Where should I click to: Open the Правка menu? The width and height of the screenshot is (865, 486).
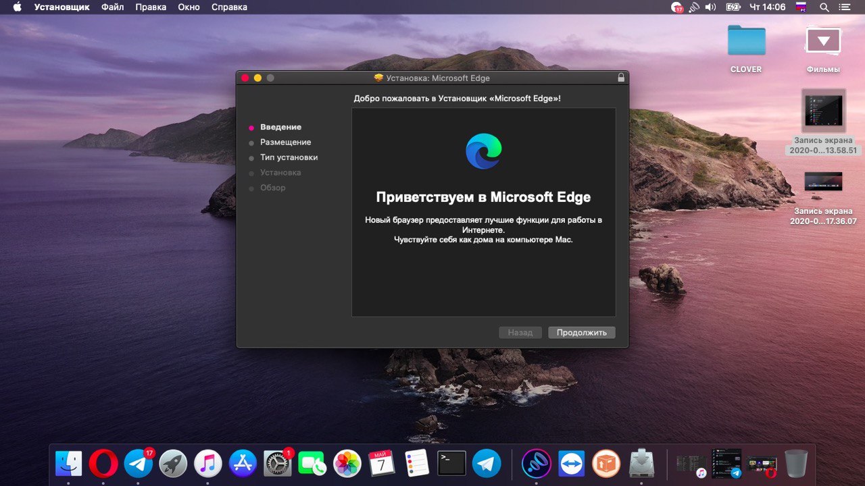click(x=151, y=7)
